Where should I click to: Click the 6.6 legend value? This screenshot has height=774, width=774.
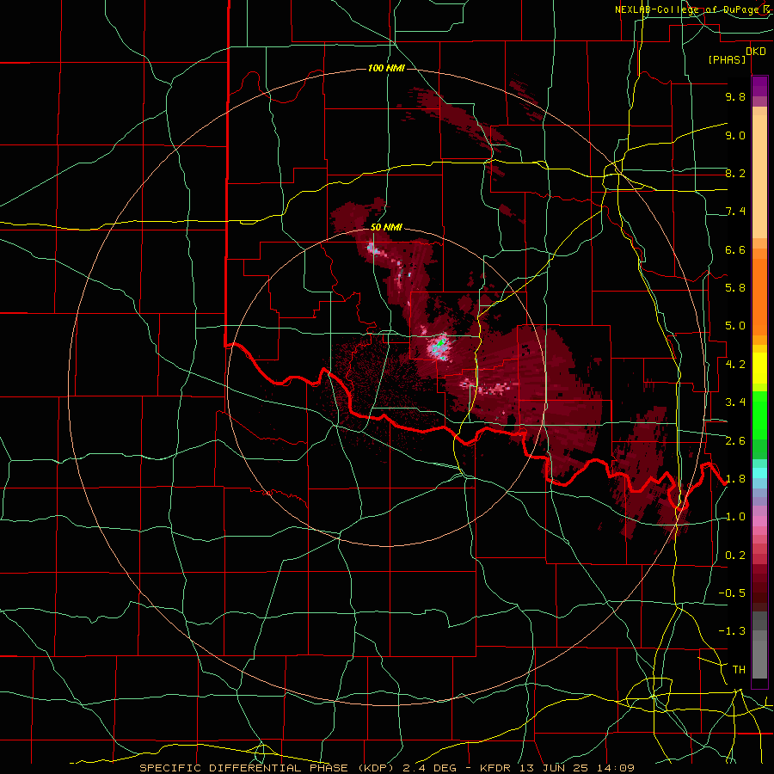coord(735,249)
